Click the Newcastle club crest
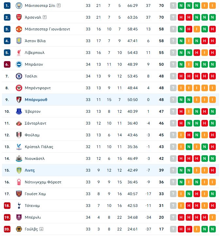Screen dimensions: 222x236 [x=19, y=159]
